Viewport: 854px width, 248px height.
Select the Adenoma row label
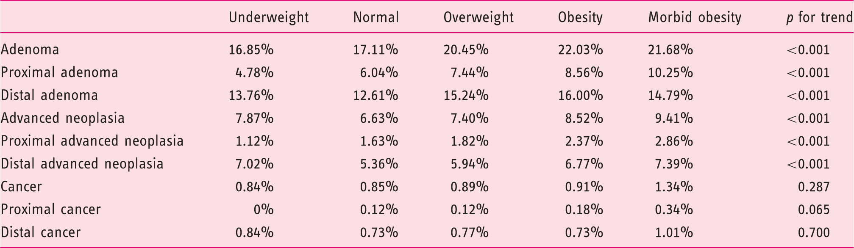pyautogui.click(x=30, y=50)
